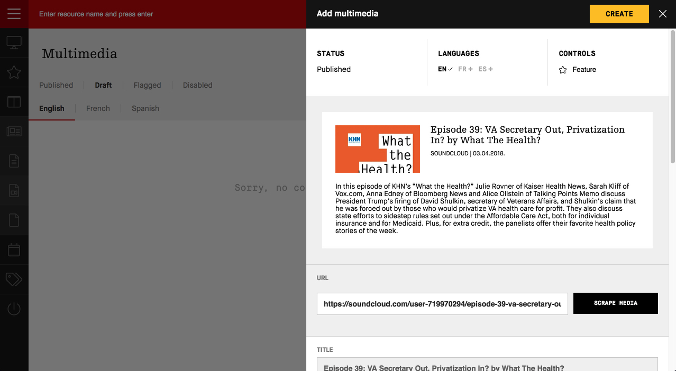Switch to the Flagged filter tab
The height and width of the screenshot is (371, 676).
(x=147, y=85)
